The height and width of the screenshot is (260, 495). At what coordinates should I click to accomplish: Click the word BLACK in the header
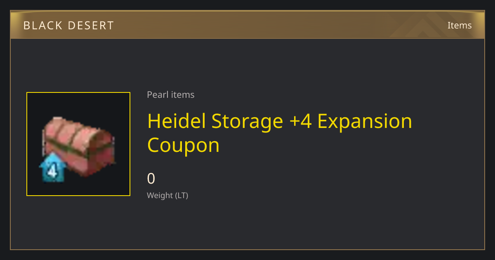42,26
